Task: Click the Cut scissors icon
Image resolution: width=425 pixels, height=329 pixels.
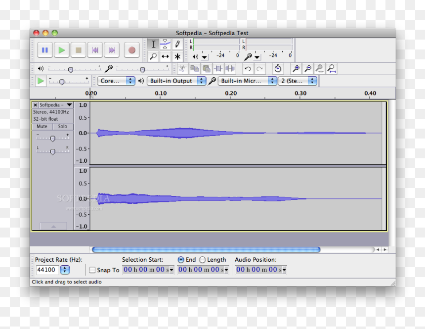Action: point(182,69)
